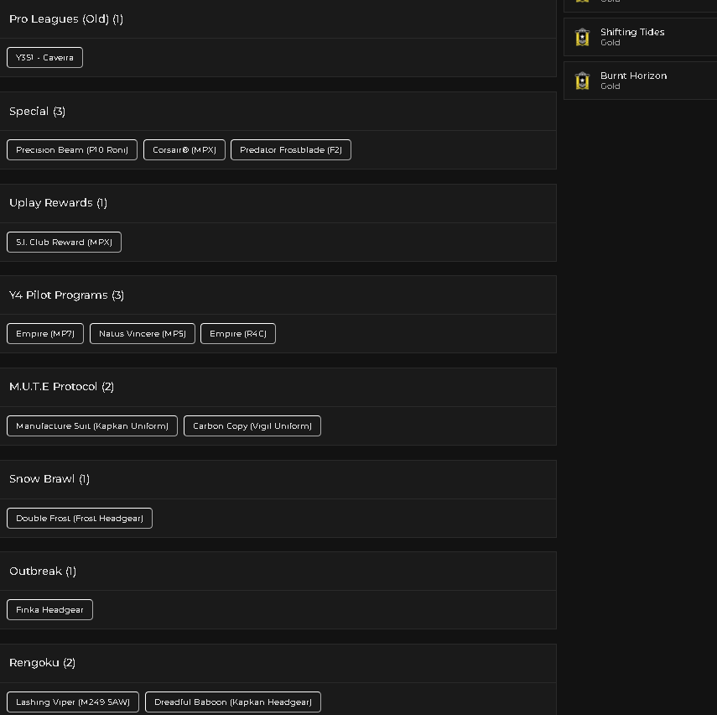Select the Corsair (MPX) skin tag

tap(184, 150)
